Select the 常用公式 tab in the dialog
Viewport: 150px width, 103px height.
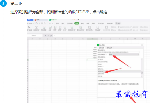[109, 48]
